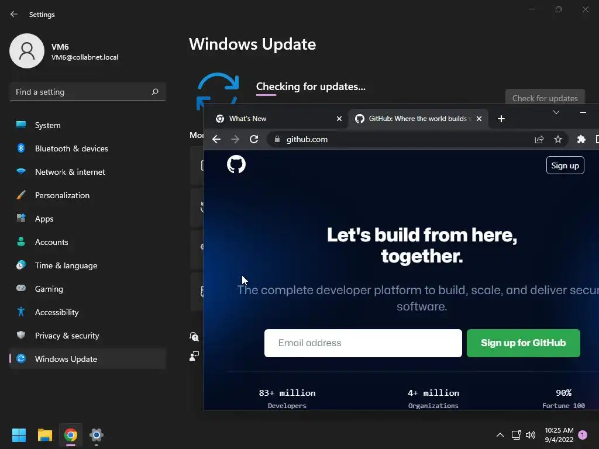
Task: Open Personalization settings
Action: pos(88,195)
